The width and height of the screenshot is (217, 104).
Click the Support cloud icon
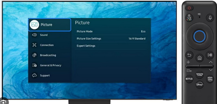34,75
